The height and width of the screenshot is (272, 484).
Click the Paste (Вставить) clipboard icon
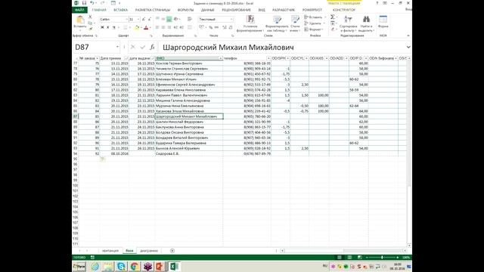tap(80, 20)
